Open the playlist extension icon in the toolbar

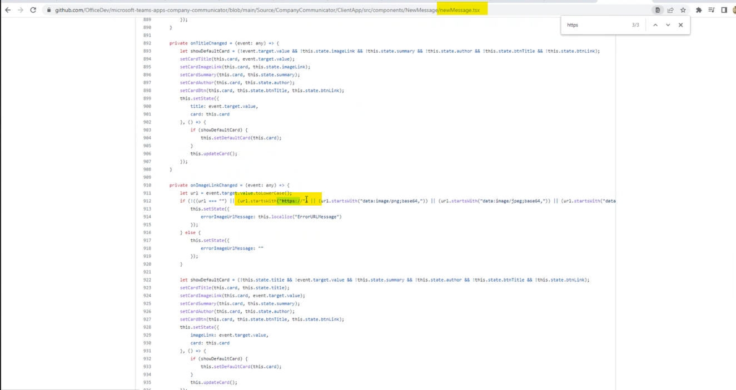click(x=712, y=9)
